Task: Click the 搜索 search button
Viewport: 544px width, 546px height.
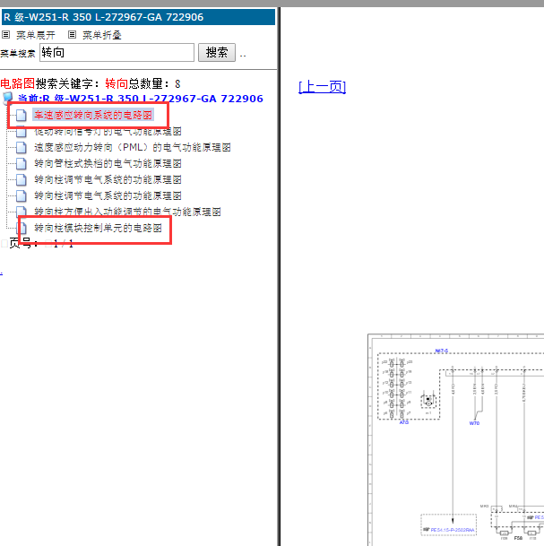Action: (217, 53)
